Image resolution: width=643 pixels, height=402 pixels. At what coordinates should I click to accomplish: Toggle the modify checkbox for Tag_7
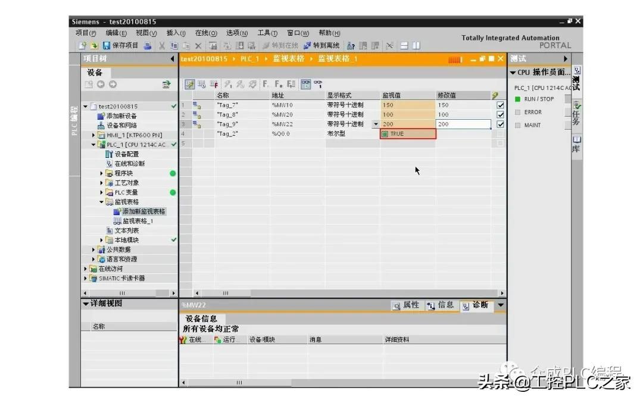click(x=500, y=105)
